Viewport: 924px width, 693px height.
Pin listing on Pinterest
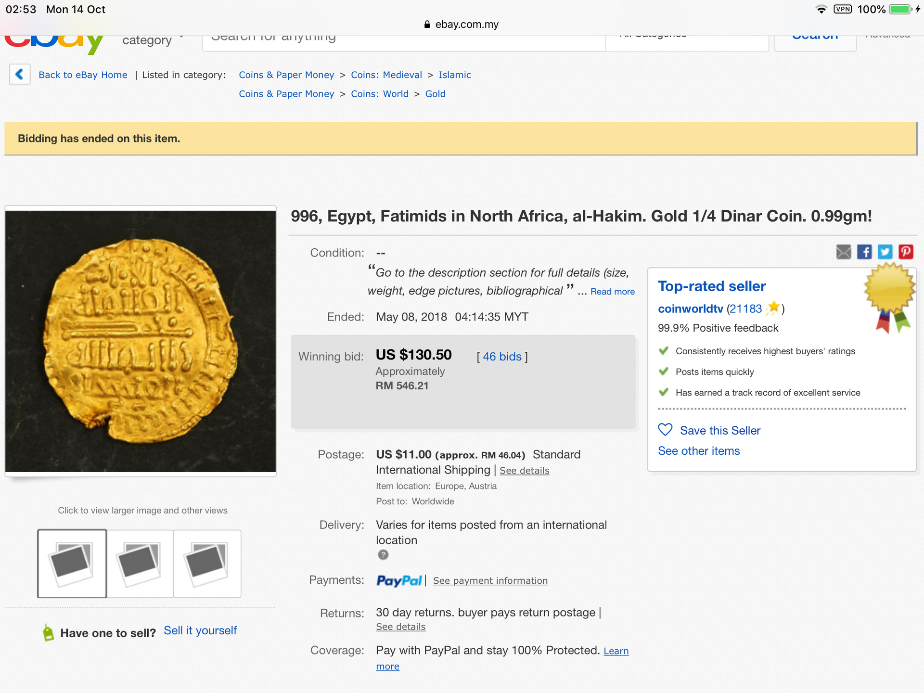[x=906, y=252]
